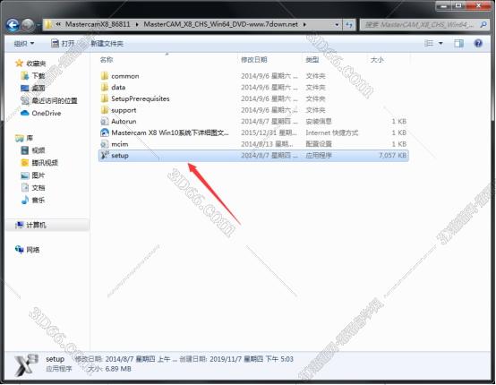Image resolution: width=496 pixels, height=385 pixels.
Task: Select the Autorun setup info file
Action: click(x=253, y=121)
